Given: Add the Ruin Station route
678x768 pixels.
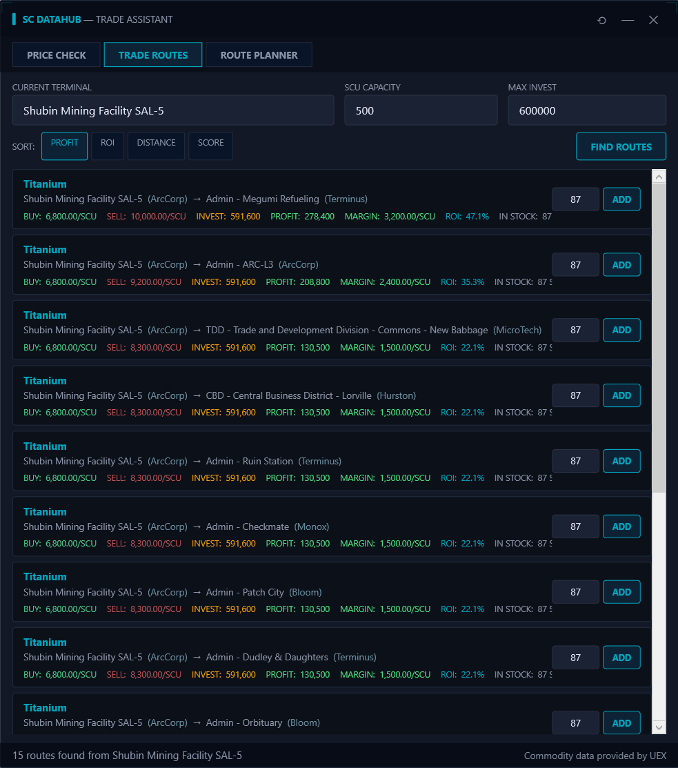Looking at the screenshot, I should tap(621, 462).
